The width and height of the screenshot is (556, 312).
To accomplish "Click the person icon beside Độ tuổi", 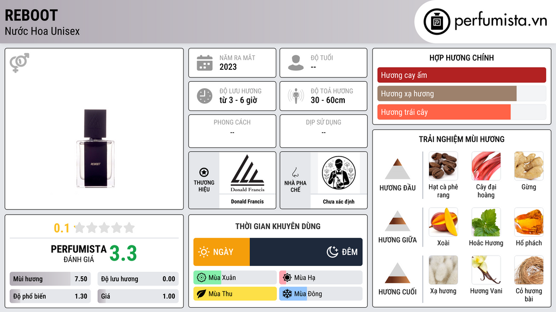I will tap(296, 63).
